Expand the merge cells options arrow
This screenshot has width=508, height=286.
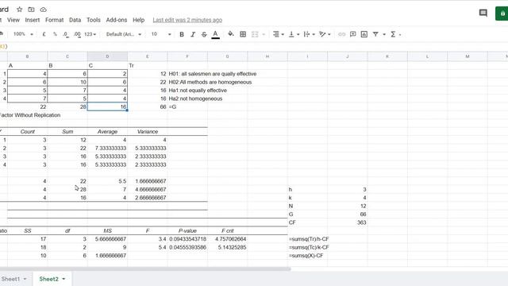[264, 34]
